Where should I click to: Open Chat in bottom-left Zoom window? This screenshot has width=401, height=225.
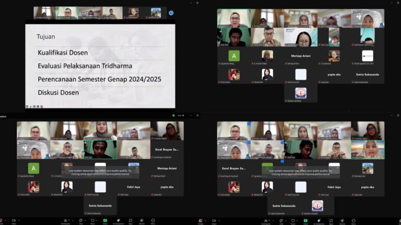(x=81, y=221)
